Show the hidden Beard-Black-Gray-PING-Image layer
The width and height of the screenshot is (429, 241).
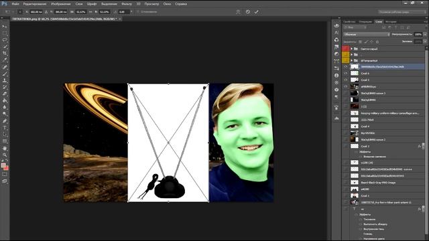pos(346,182)
